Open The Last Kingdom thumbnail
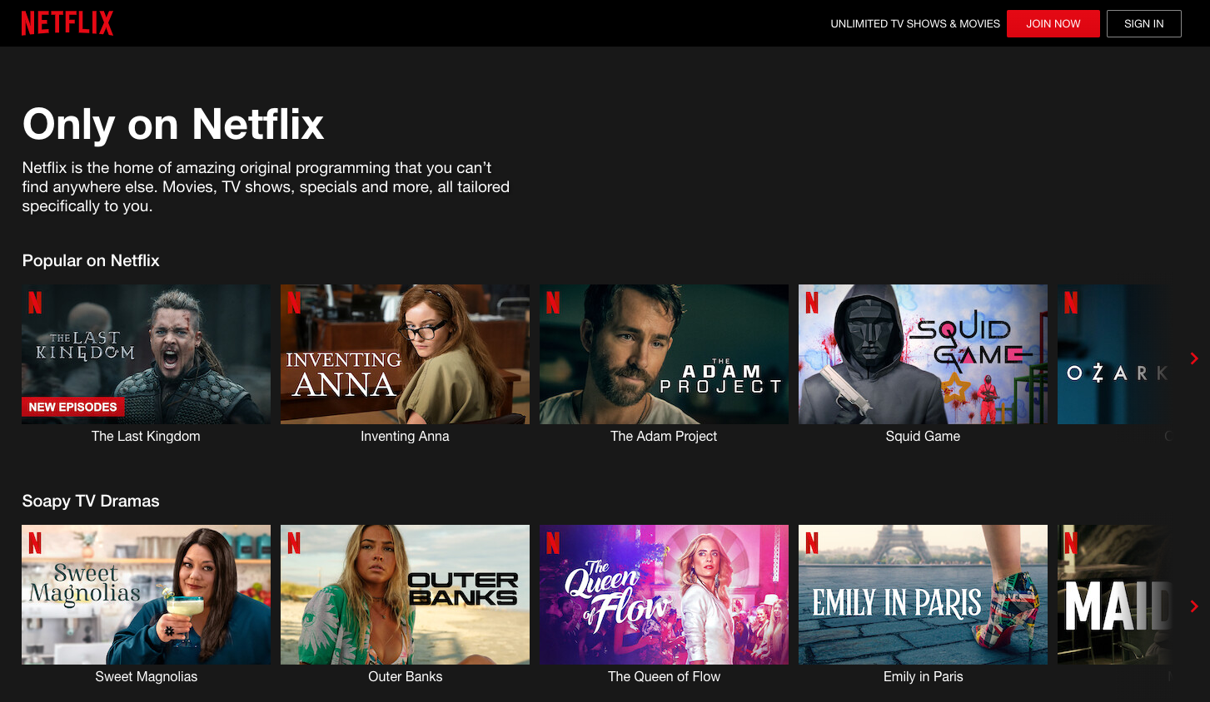Image resolution: width=1210 pixels, height=702 pixels. tap(146, 354)
